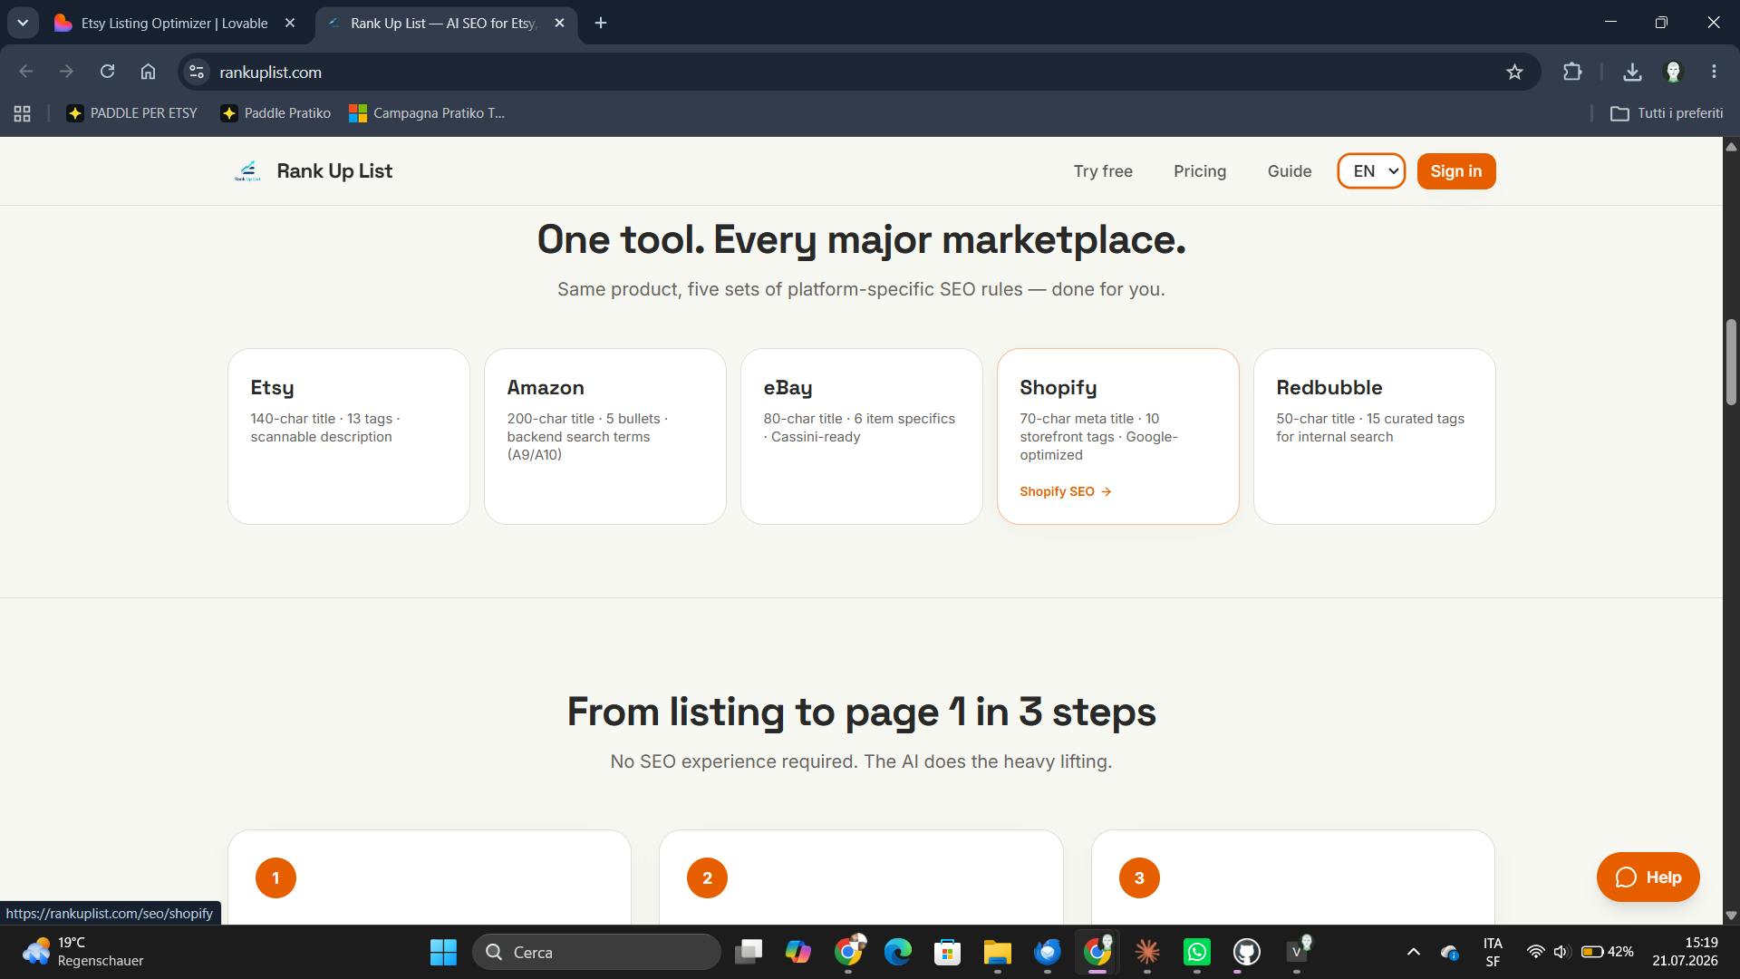The width and height of the screenshot is (1740, 979).
Task: Open the browser home page button
Action: 148,72
